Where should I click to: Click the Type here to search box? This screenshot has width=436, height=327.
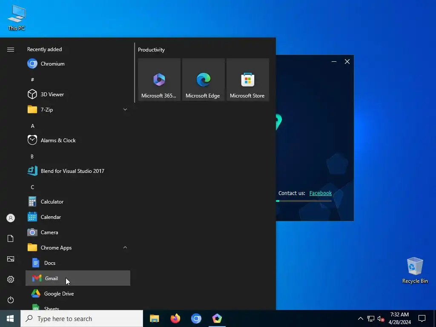(x=82, y=318)
